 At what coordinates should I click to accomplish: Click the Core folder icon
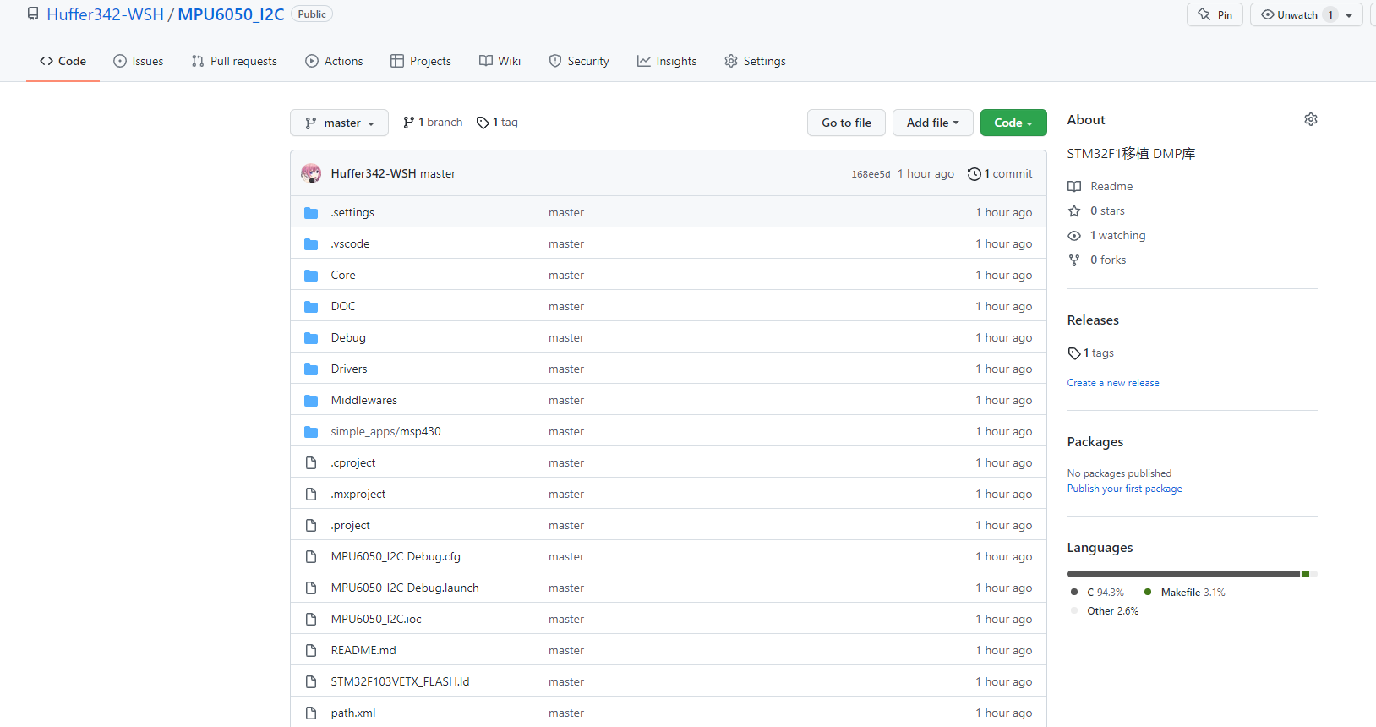tap(311, 276)
